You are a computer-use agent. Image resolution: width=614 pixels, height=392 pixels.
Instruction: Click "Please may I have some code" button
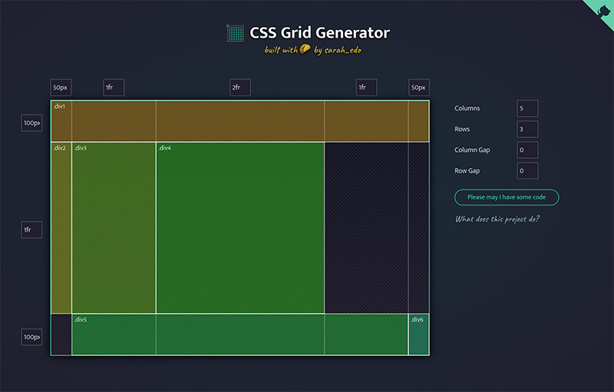coord(507,197)
